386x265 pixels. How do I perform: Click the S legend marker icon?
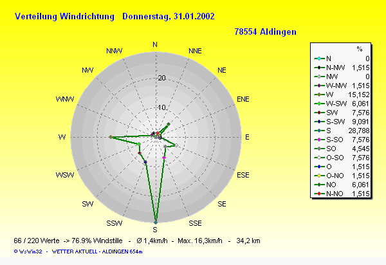pos(320,129)
